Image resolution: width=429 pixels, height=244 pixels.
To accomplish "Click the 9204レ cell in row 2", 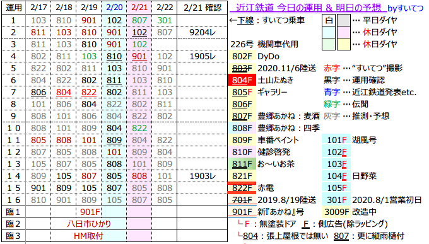I will tap(203, 32).
